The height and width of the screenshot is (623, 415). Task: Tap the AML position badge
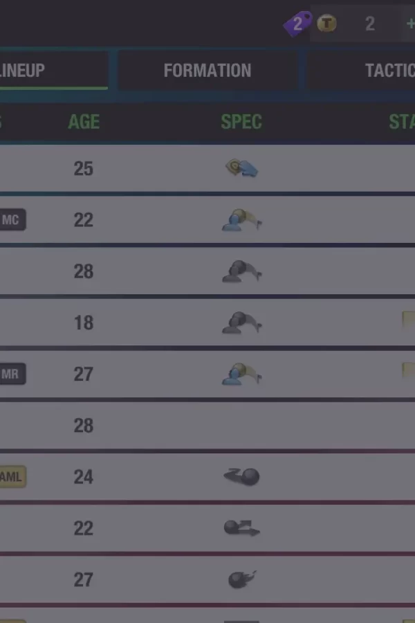click(11, 477)
